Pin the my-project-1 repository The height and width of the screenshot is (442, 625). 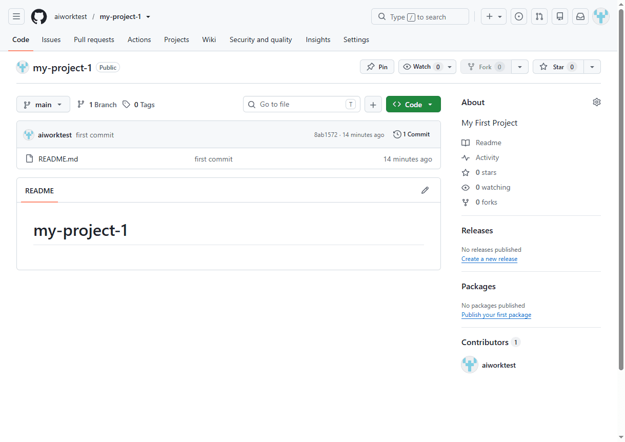point(377,67)
